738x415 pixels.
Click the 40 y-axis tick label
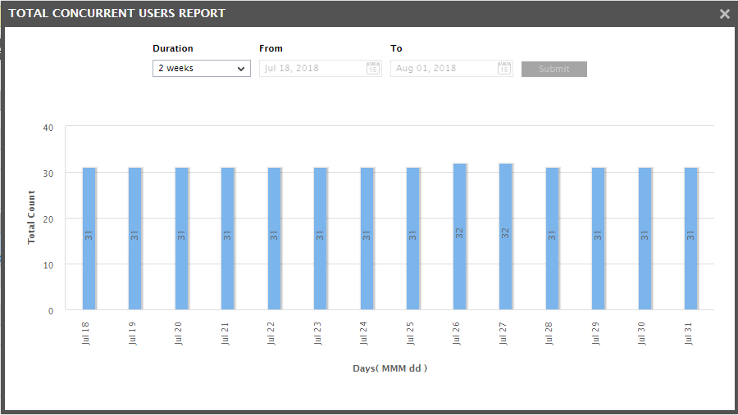[x=48, y=128]
